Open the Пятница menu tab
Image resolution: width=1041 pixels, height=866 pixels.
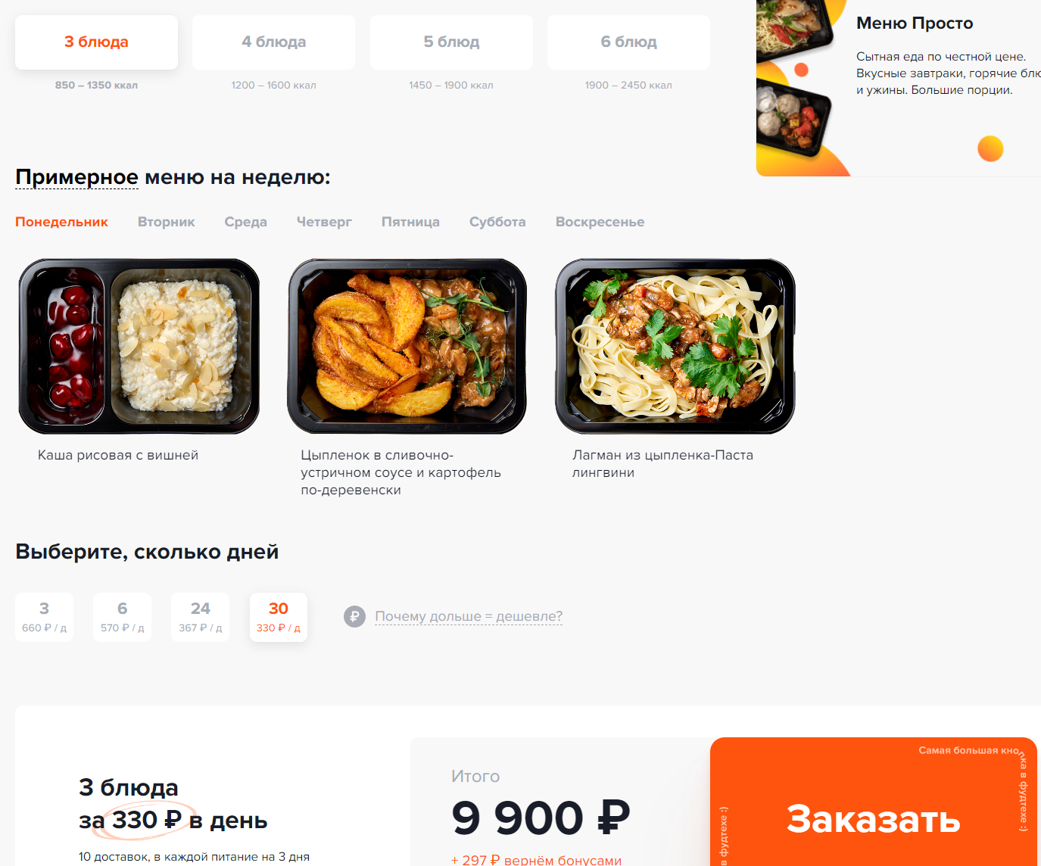pos(410,222)
